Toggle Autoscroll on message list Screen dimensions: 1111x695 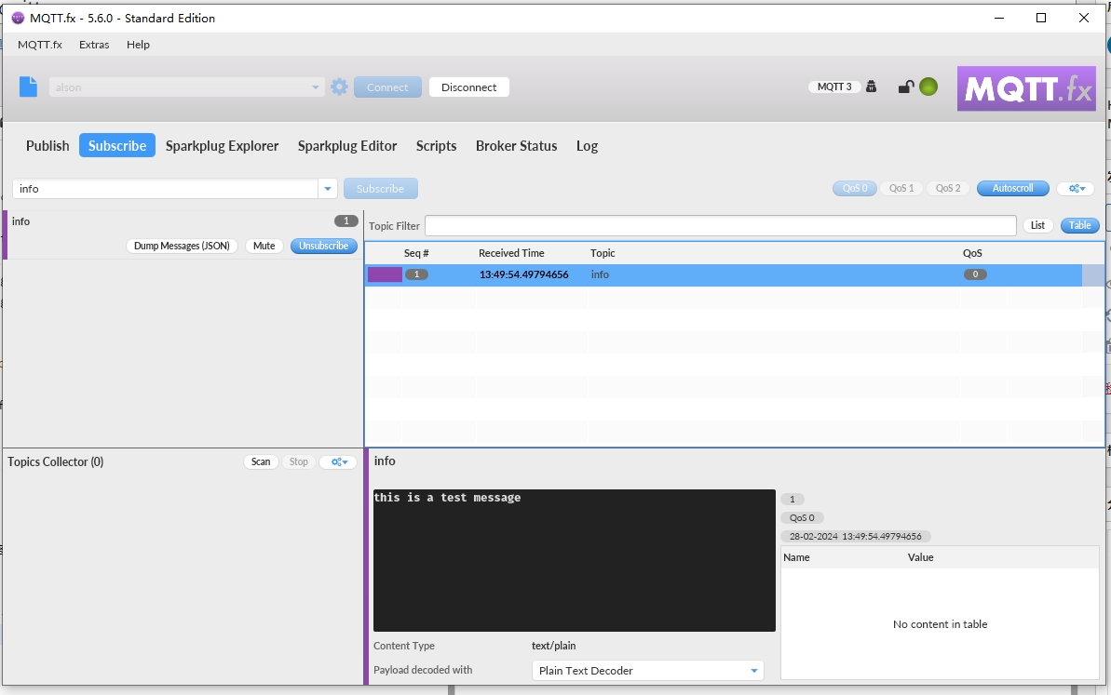coord(1012,188)
